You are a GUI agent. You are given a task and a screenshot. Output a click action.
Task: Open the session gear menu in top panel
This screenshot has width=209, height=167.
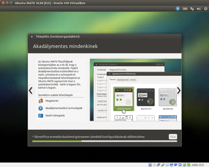coord(206,9)
